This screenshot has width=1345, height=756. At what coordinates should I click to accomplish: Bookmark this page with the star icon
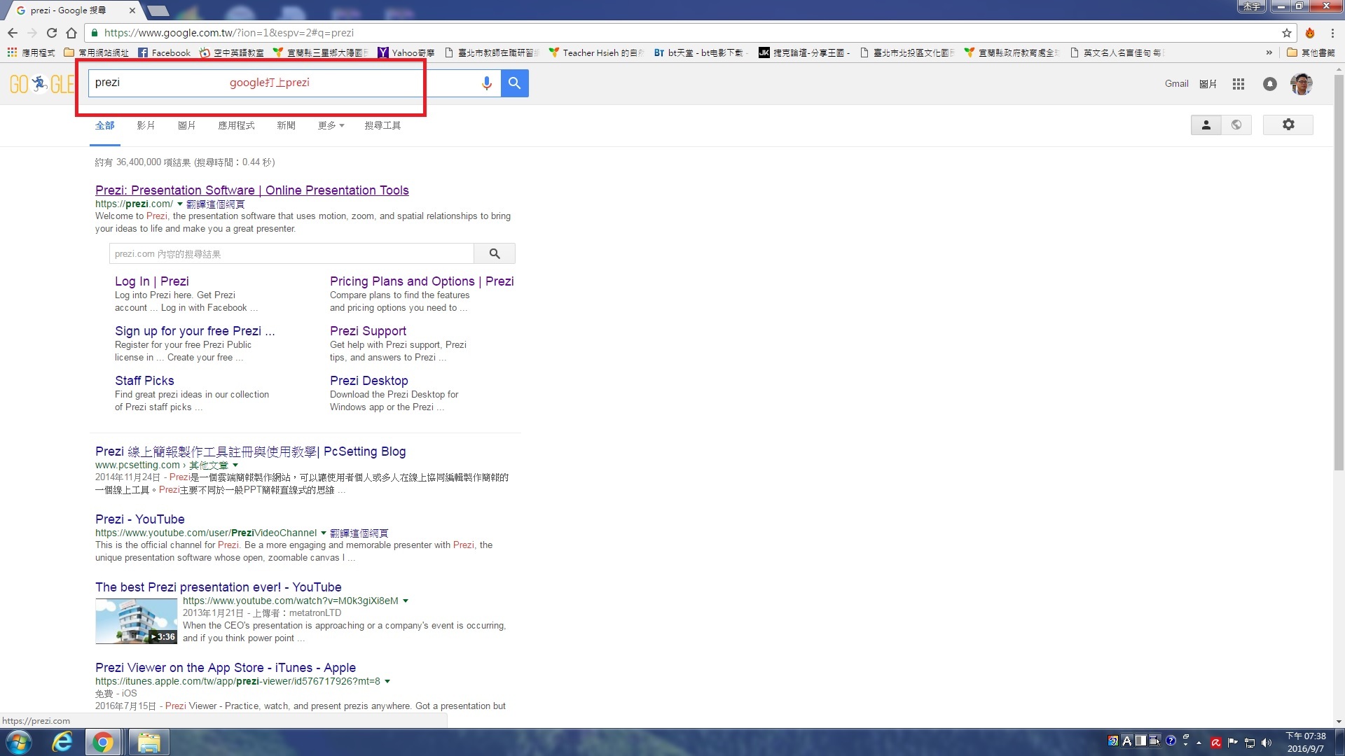pos(1286,33)
